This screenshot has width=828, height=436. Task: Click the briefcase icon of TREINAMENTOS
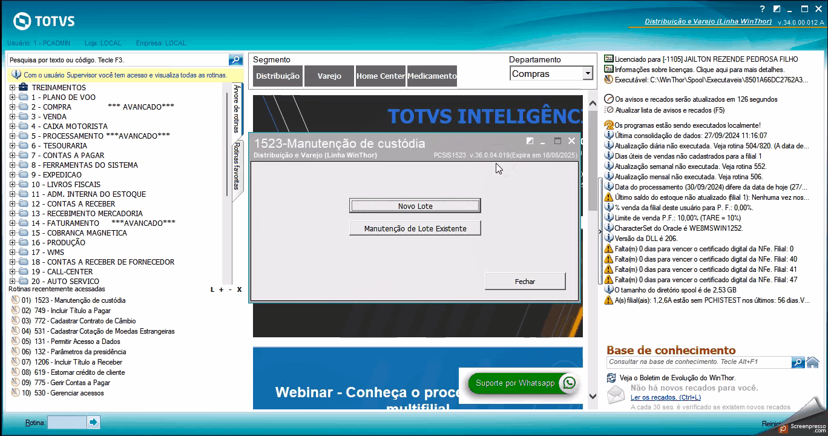point(23,87)
